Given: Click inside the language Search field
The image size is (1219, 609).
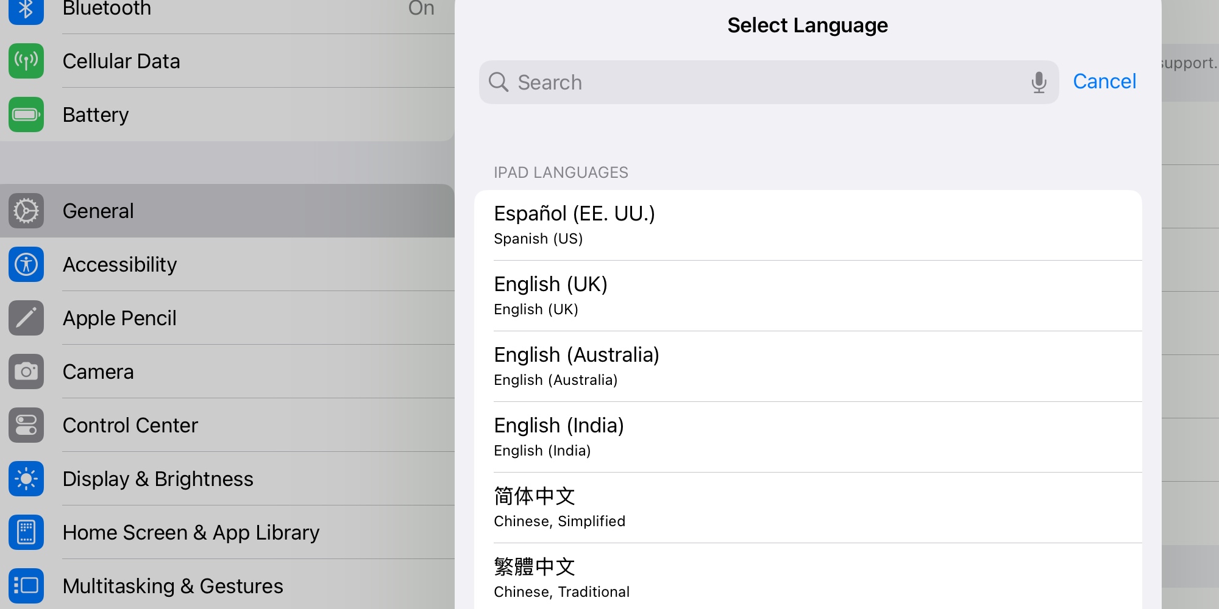Looking at the screenshot, I should (670, 82).
